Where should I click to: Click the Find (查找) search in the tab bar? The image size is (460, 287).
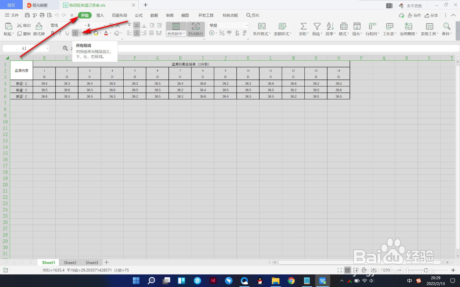[253, 15]
